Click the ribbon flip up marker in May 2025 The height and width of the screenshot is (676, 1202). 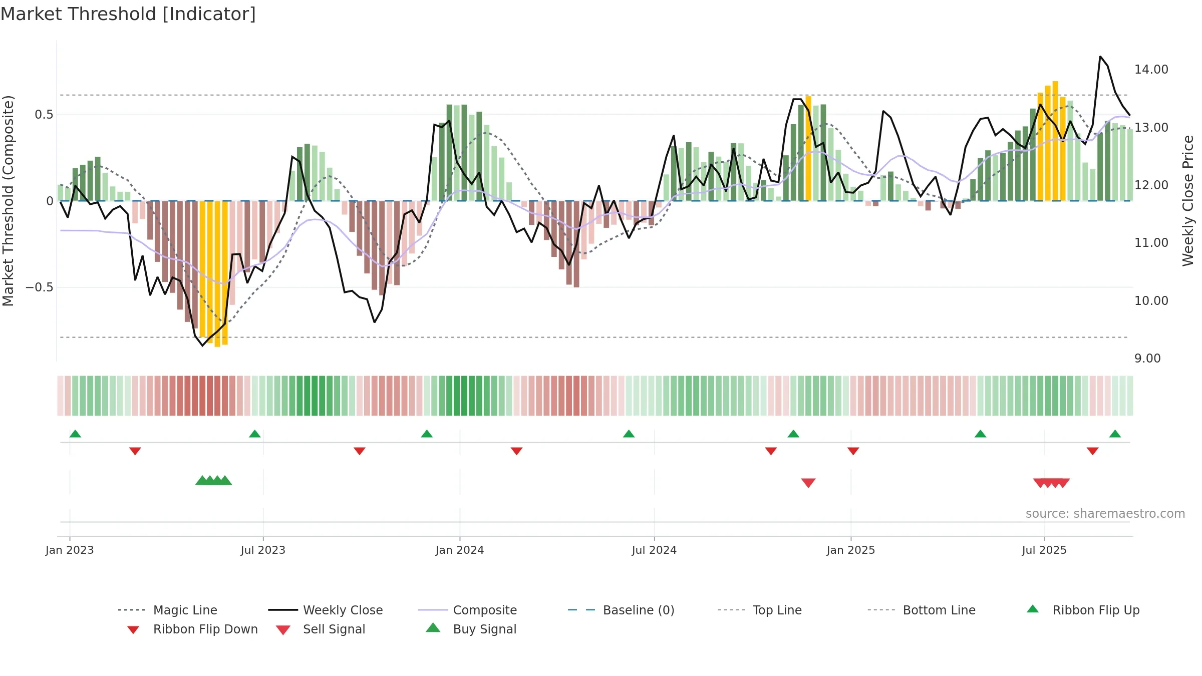(x=981, y=434)
